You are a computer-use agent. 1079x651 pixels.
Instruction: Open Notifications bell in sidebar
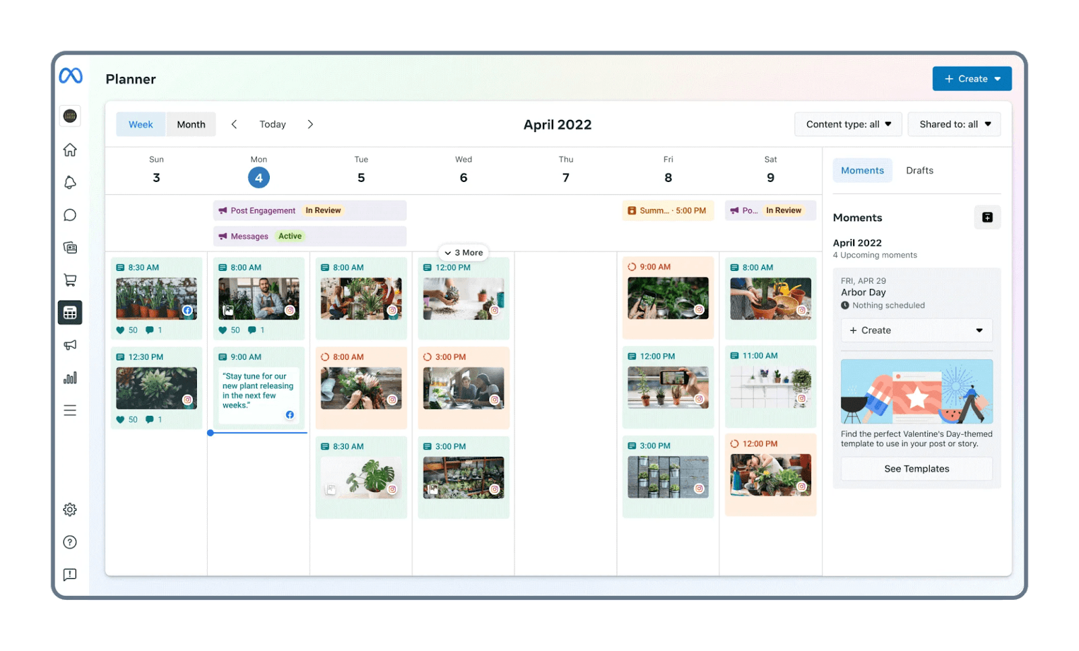pyautogui.click(x=70, y=183)
